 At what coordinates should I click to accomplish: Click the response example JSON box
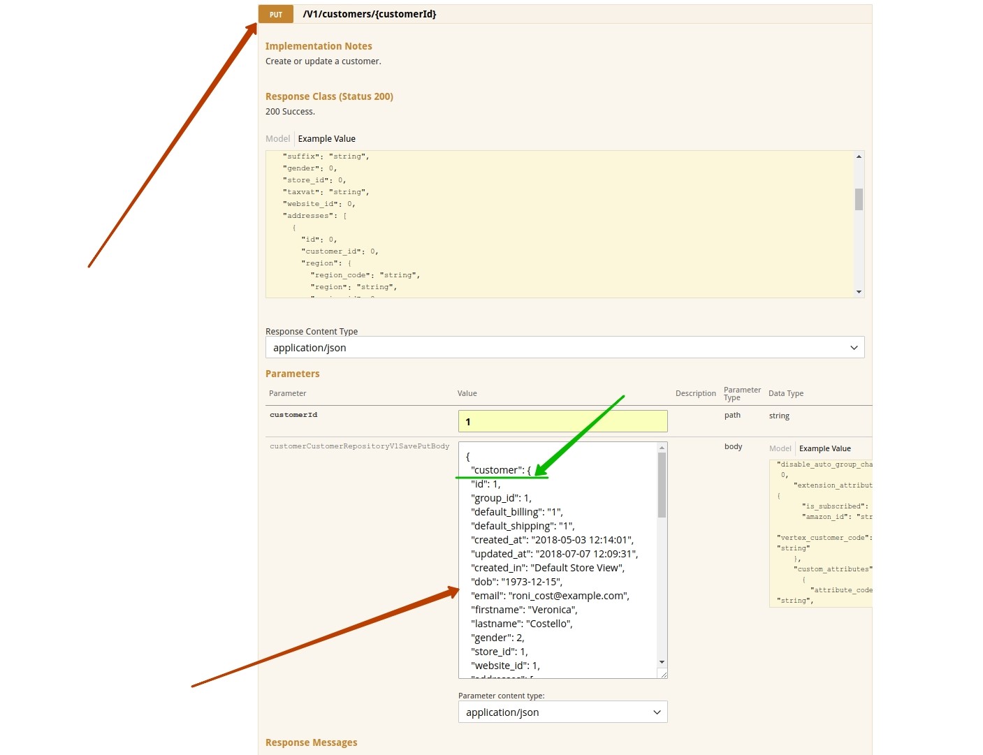(x=559, y=223)
